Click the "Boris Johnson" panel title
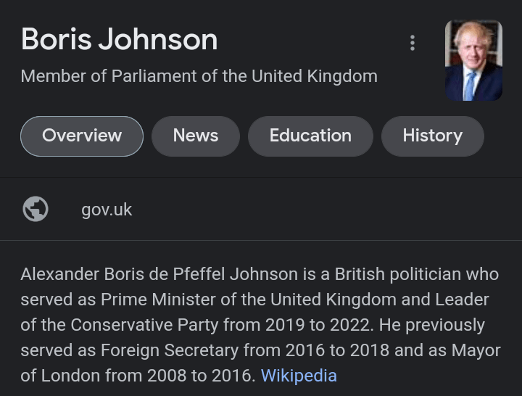The image size is (522, 396). (x=119, y=39)
